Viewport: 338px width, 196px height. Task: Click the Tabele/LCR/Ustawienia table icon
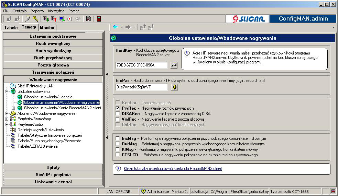(13, 146)
